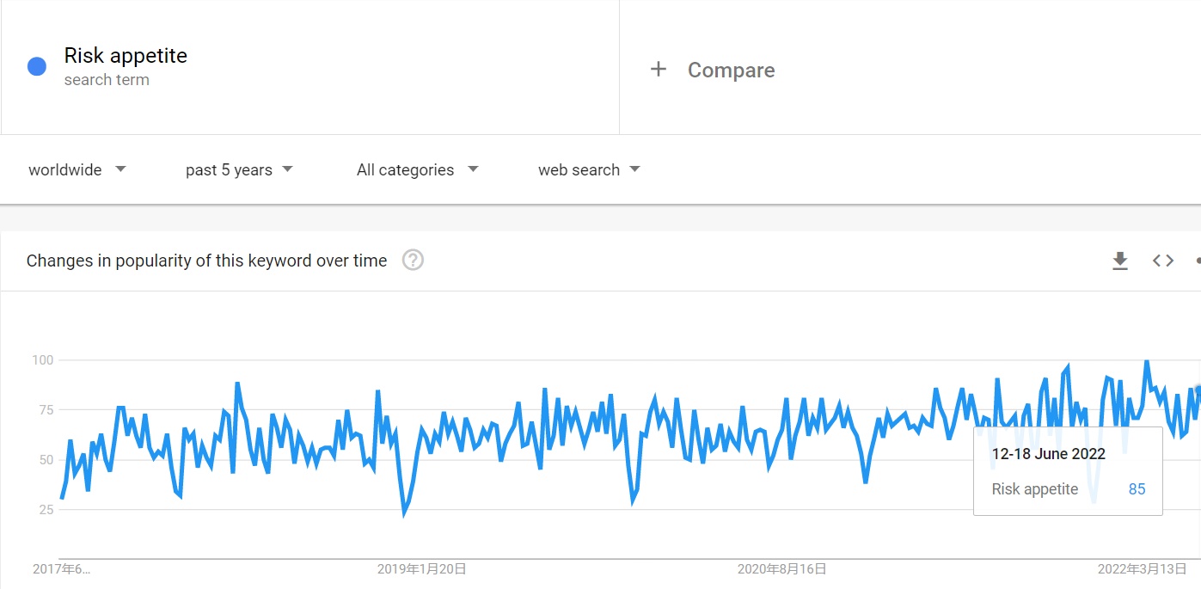Click the 2019年1月20日 axis date label
The width and height of the screenshot is (1201, 589).
421,569
